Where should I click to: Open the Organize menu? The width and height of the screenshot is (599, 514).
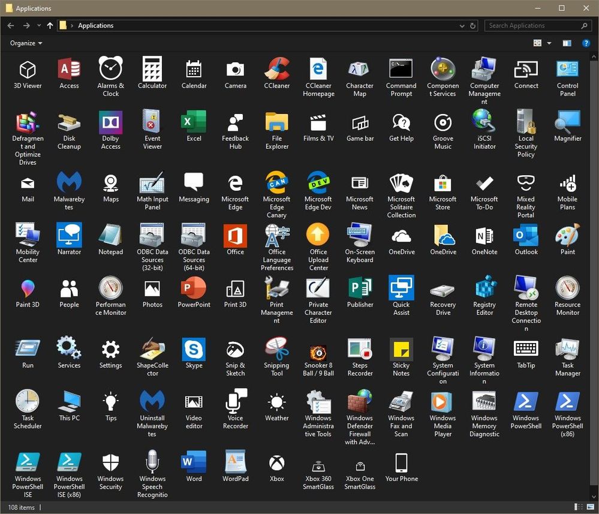tap(25, 43)
